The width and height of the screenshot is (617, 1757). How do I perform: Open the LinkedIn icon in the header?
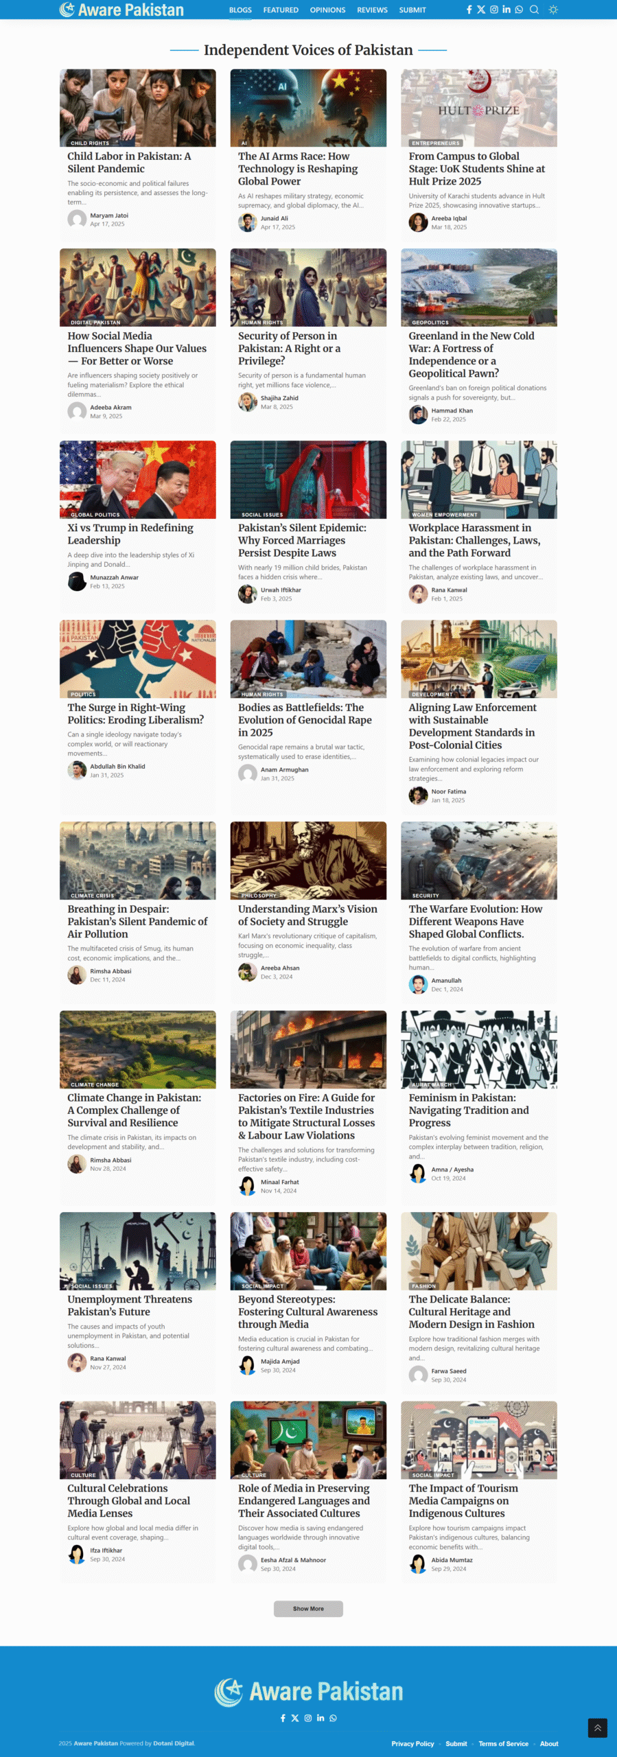(x=507, y=10)
